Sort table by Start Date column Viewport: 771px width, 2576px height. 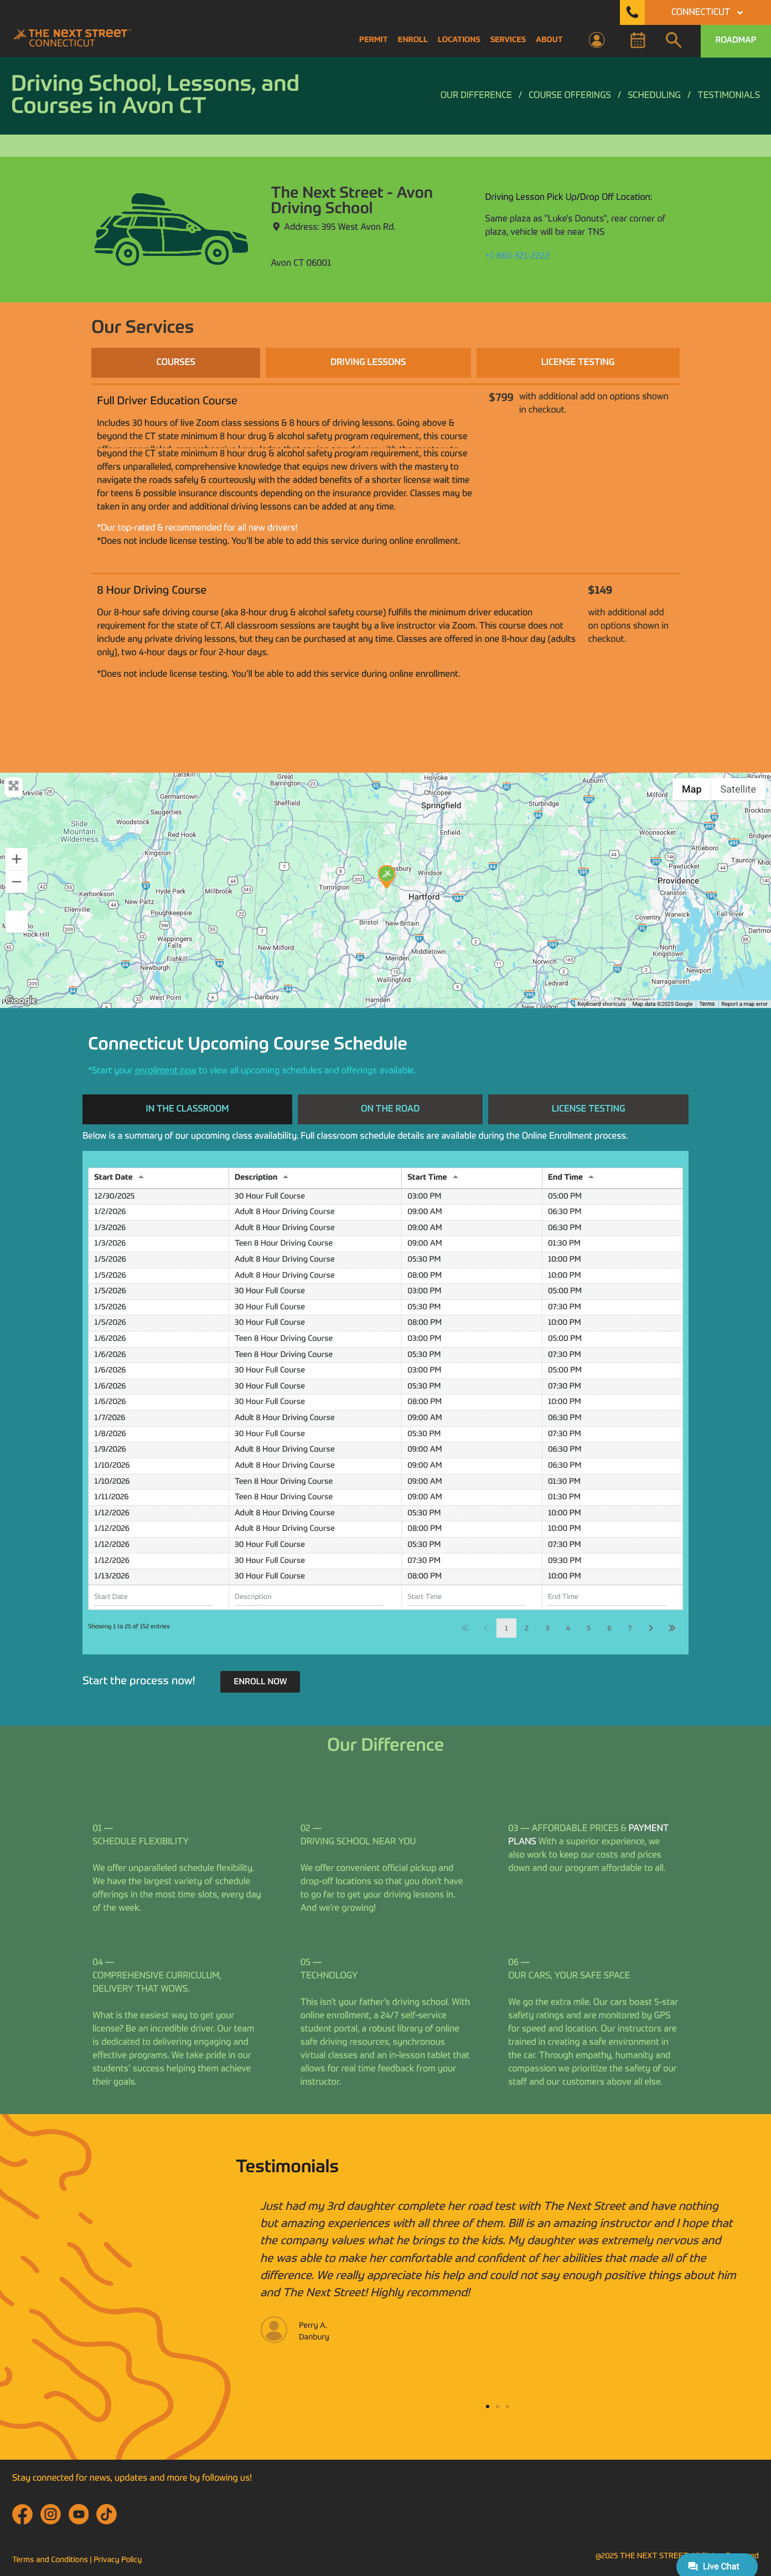point(158,1177)
